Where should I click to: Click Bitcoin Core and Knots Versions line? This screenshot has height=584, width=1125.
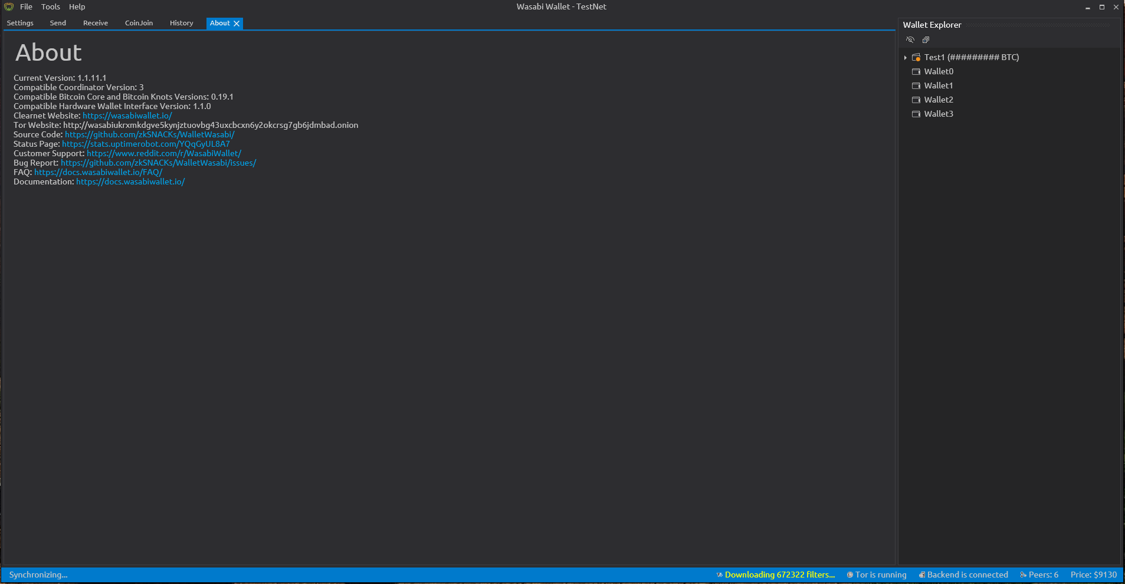pos(123,97)
